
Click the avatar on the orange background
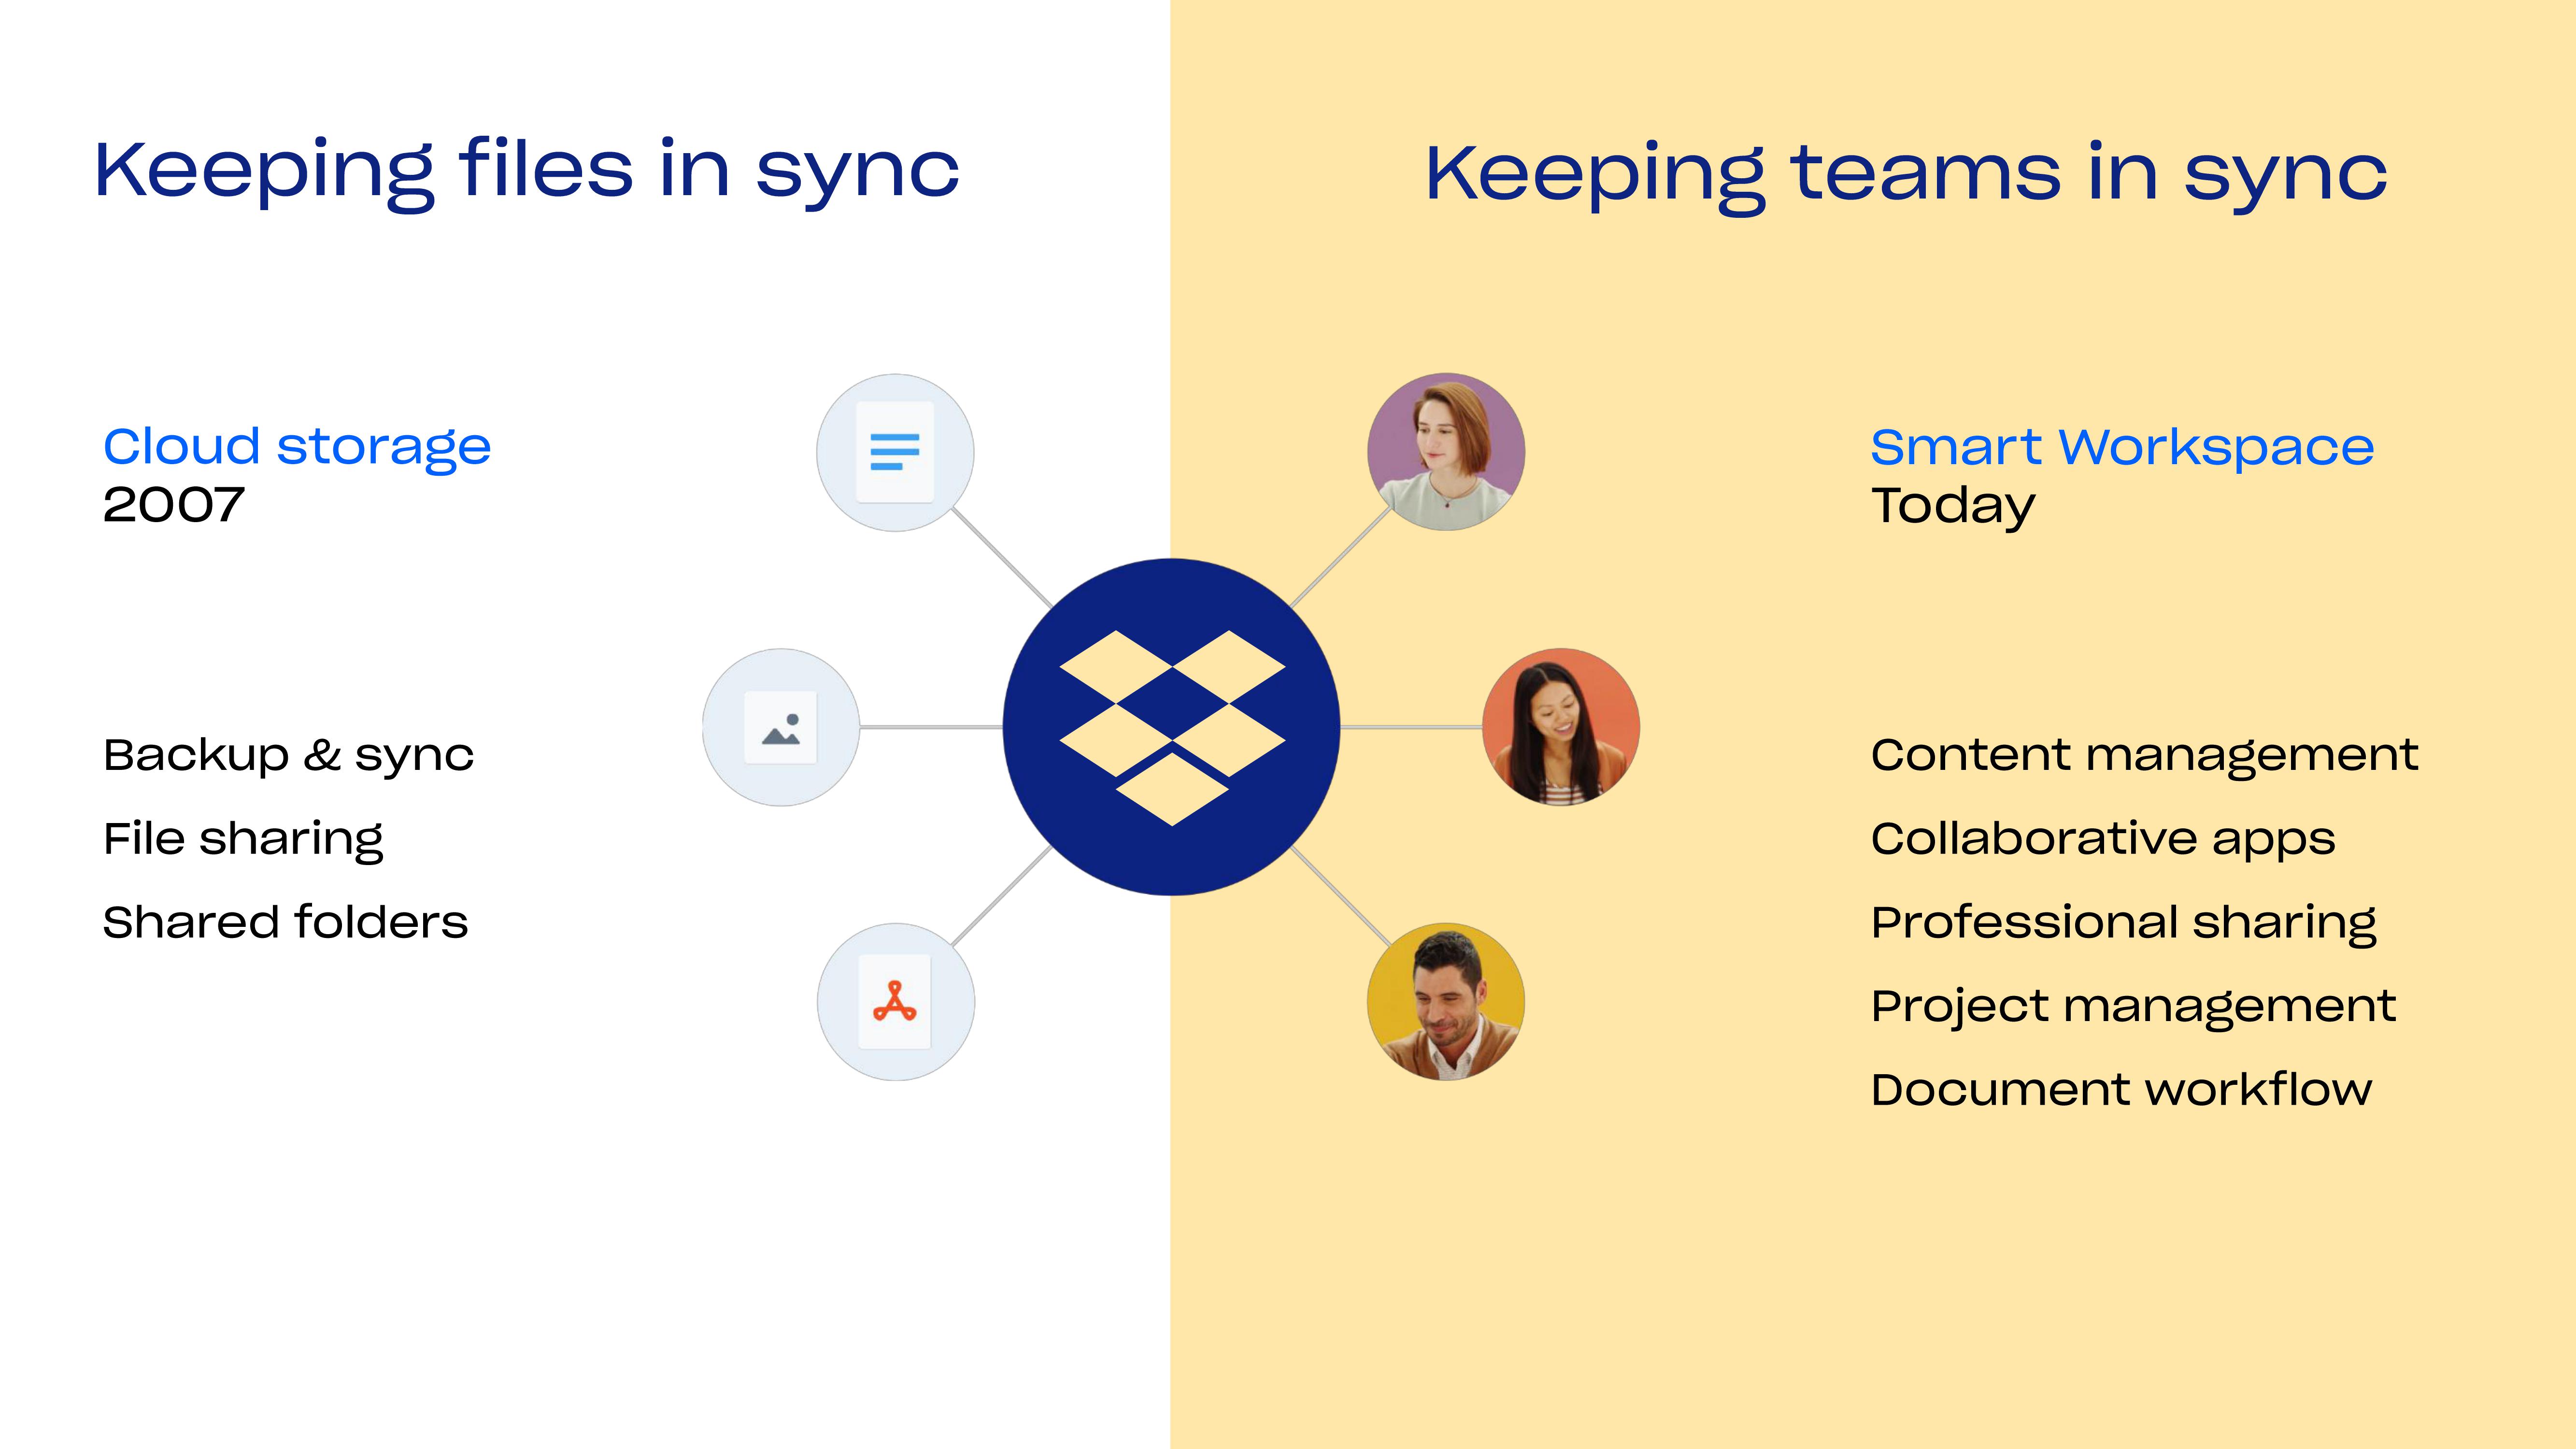1561,727
